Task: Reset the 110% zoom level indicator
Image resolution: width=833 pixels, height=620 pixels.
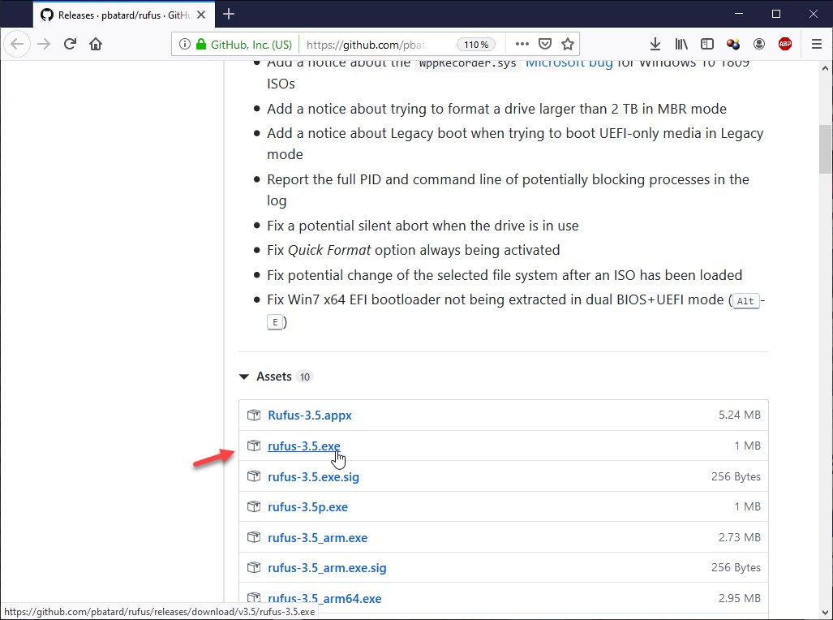Action: tap(476, 44)
